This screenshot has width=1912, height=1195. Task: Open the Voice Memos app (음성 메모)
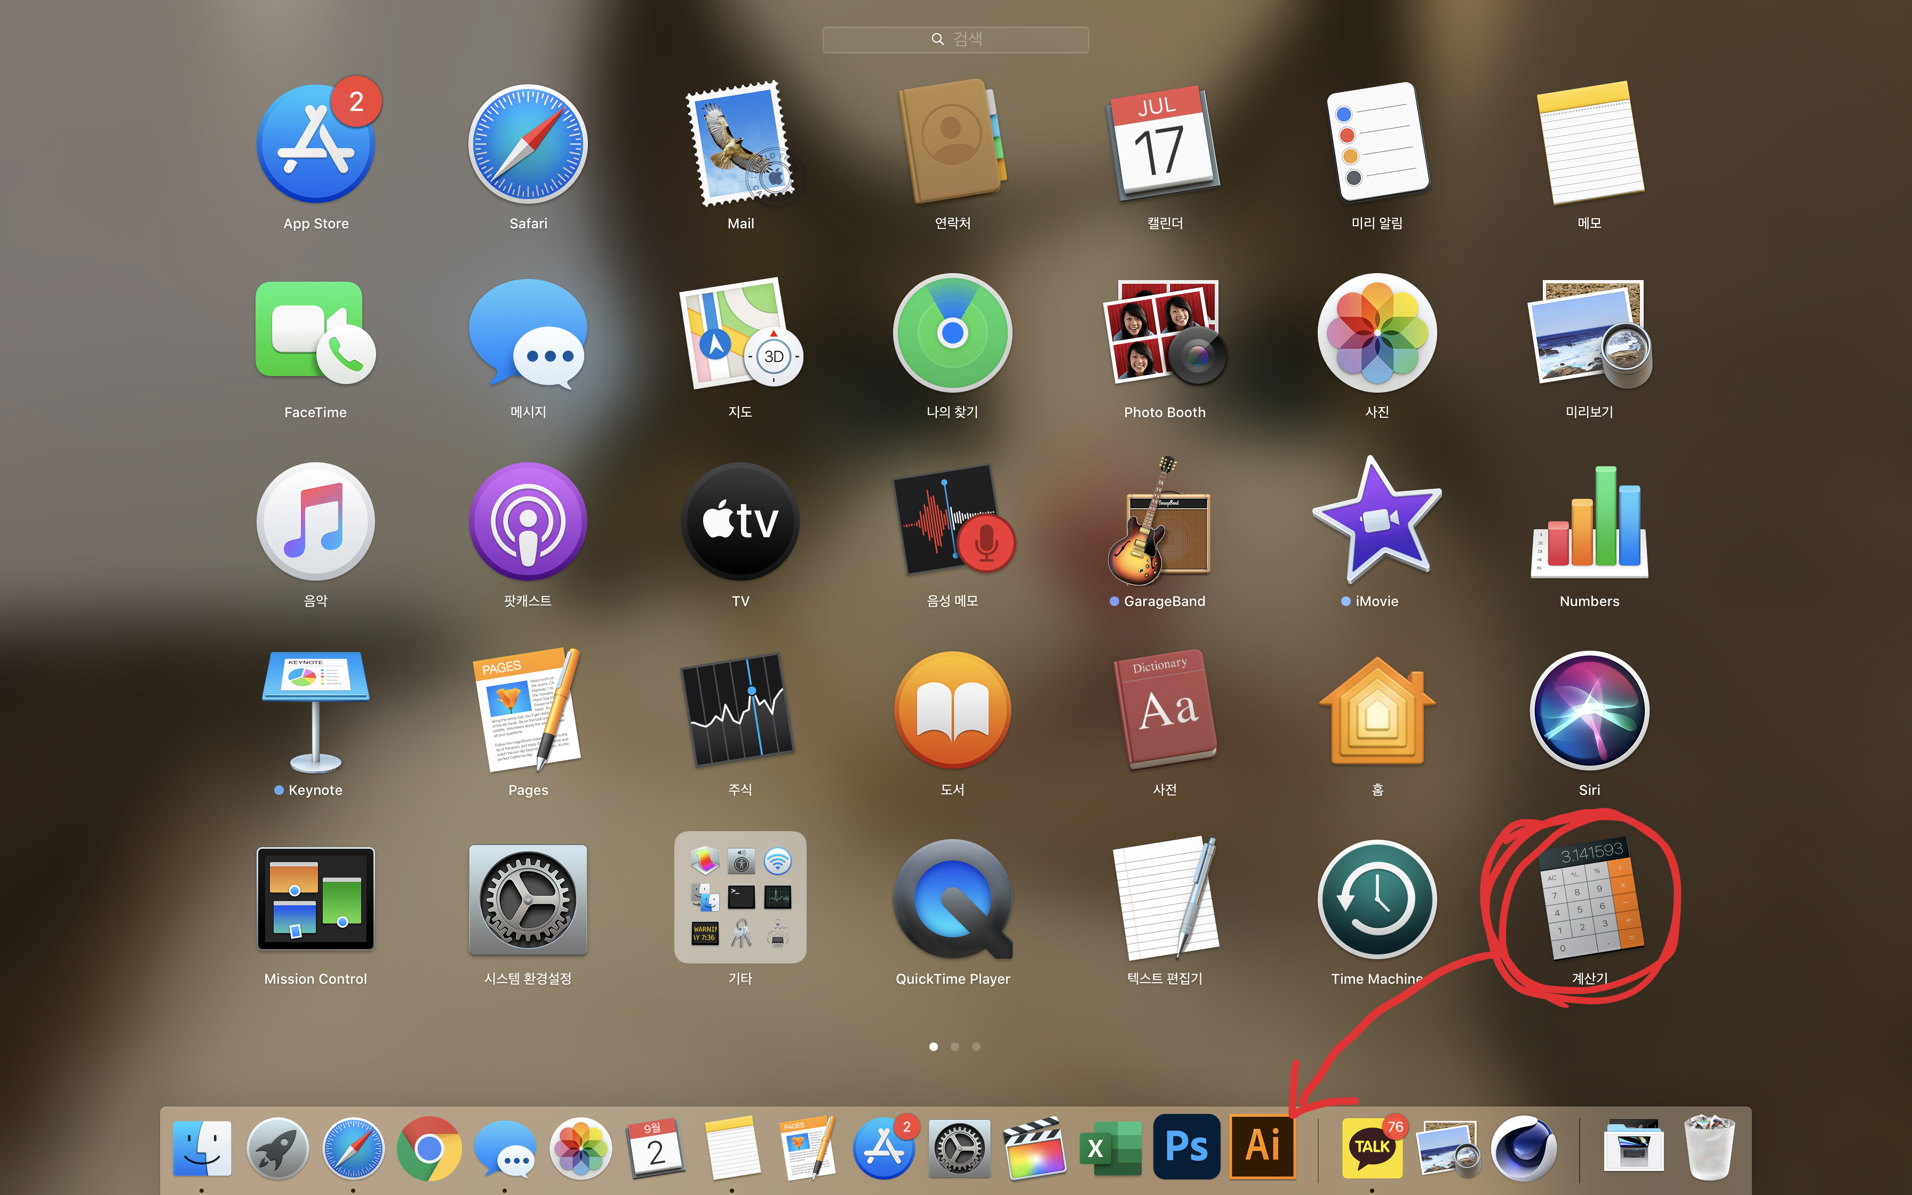952,522
